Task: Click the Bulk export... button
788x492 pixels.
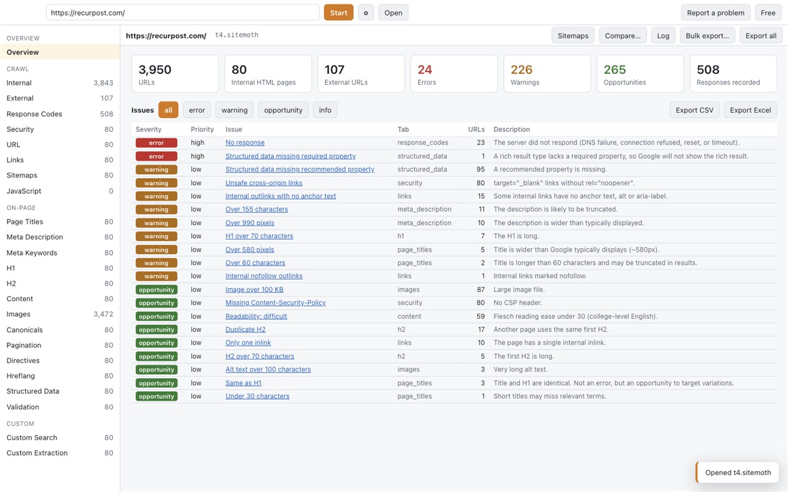Action: point(707,36)
